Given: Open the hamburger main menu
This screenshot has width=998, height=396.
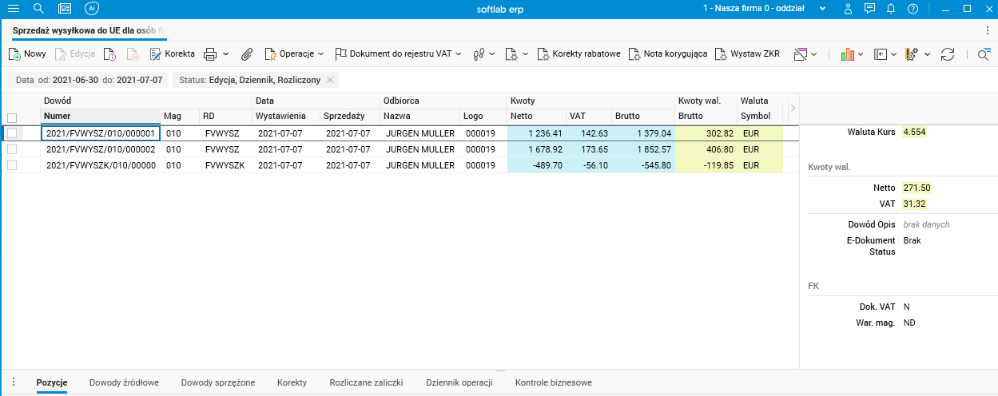Looking at the screenshot, I should (x=14, y=9).
